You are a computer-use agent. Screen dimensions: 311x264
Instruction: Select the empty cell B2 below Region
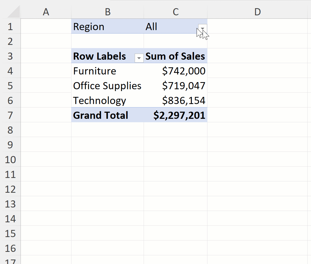click(x=107, y=41)
